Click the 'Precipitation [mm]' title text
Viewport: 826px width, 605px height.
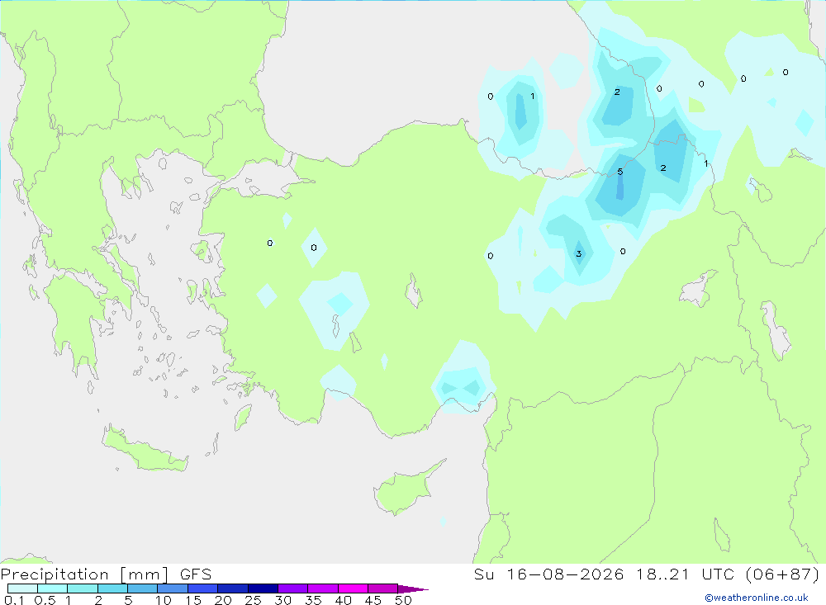[84, 574]
